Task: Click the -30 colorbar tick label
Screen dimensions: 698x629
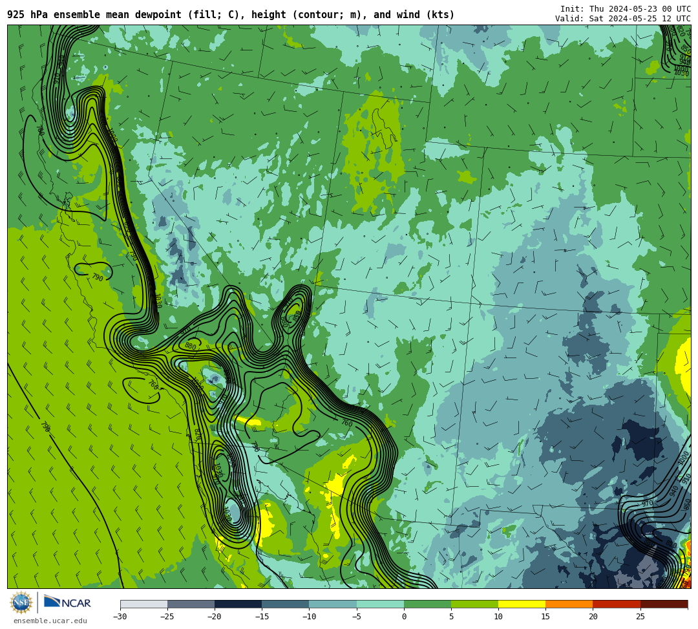Action: pos(120,617)
